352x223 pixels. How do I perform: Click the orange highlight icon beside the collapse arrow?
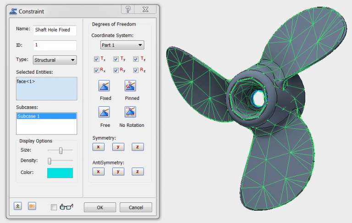(x=32, y=206)
